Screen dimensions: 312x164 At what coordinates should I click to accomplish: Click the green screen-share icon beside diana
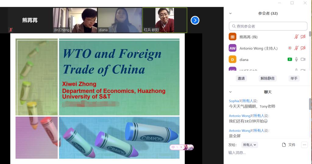click(289, 59)
